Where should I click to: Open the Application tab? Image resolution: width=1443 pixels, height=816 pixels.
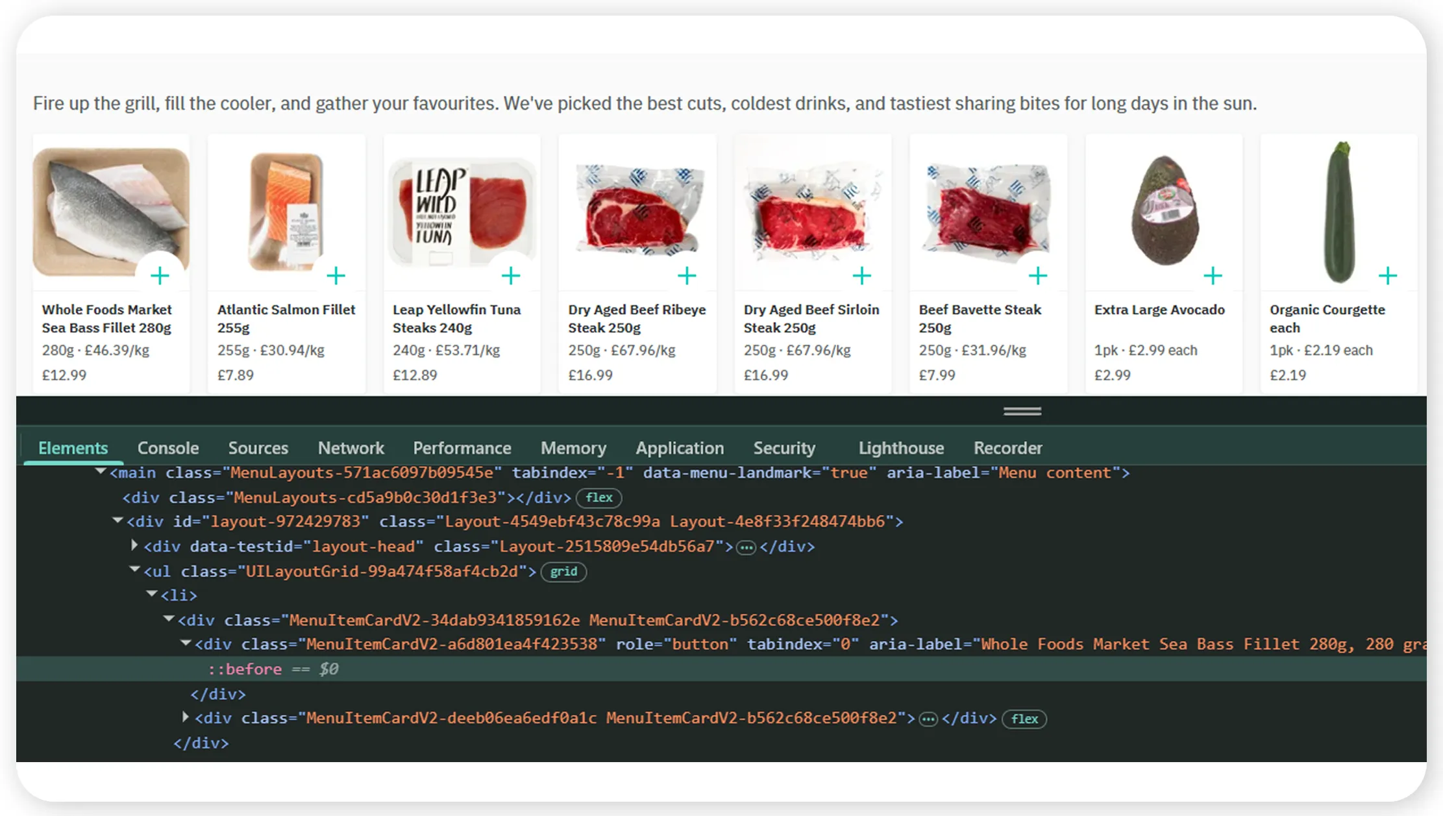(680, 448)
